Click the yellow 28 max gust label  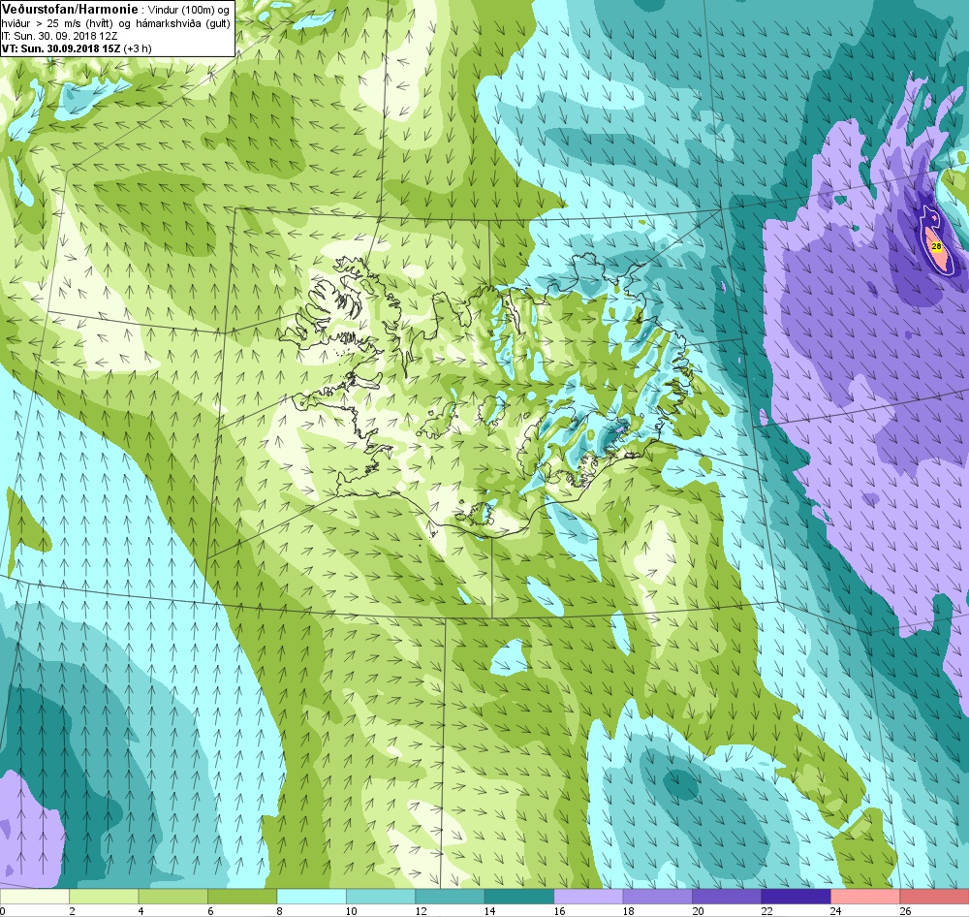[x=936, y=246]
